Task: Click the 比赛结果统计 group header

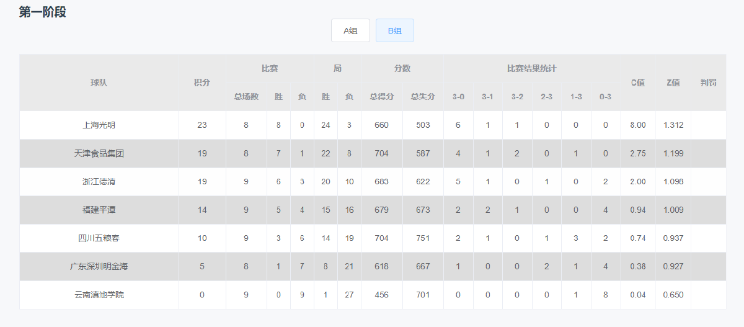Action: click(x=532, y=68)
